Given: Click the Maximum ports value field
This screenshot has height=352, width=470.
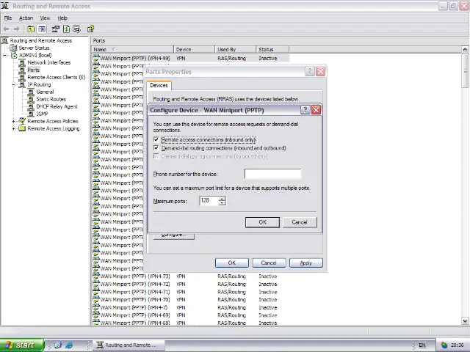Looking at the screenshot, I should coord(209,200).
